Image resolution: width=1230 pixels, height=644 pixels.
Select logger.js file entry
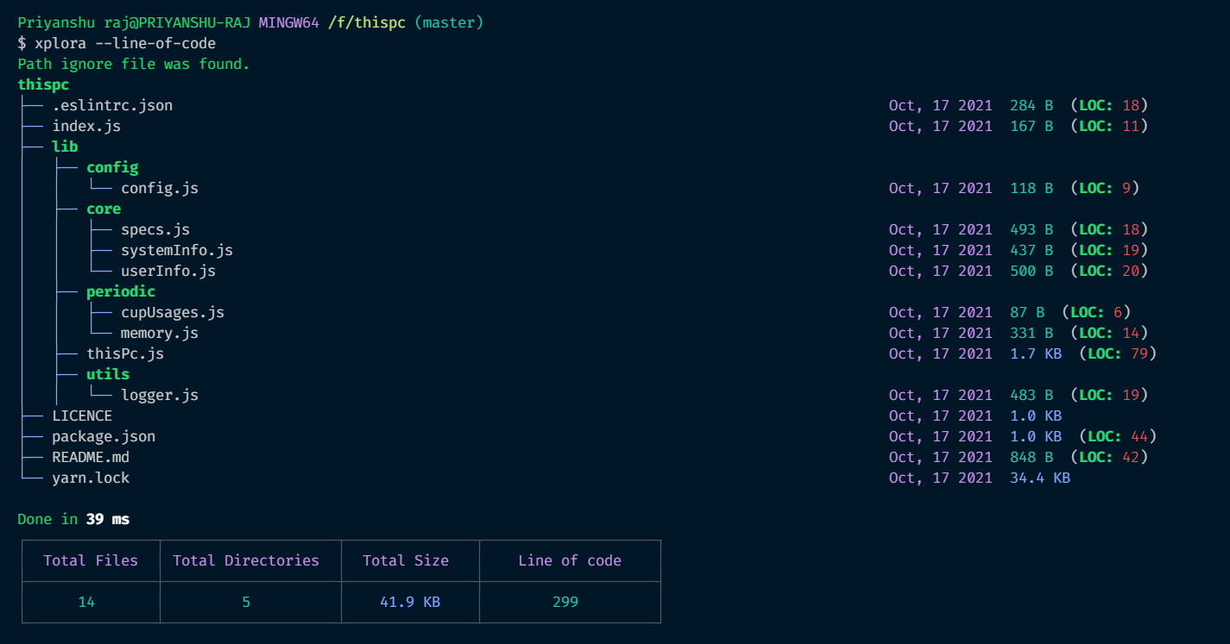point(160,395)
